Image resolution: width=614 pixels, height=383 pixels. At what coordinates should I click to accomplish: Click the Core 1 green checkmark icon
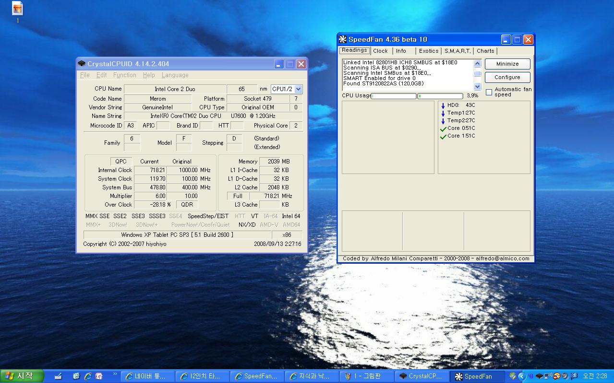(443, 136)
